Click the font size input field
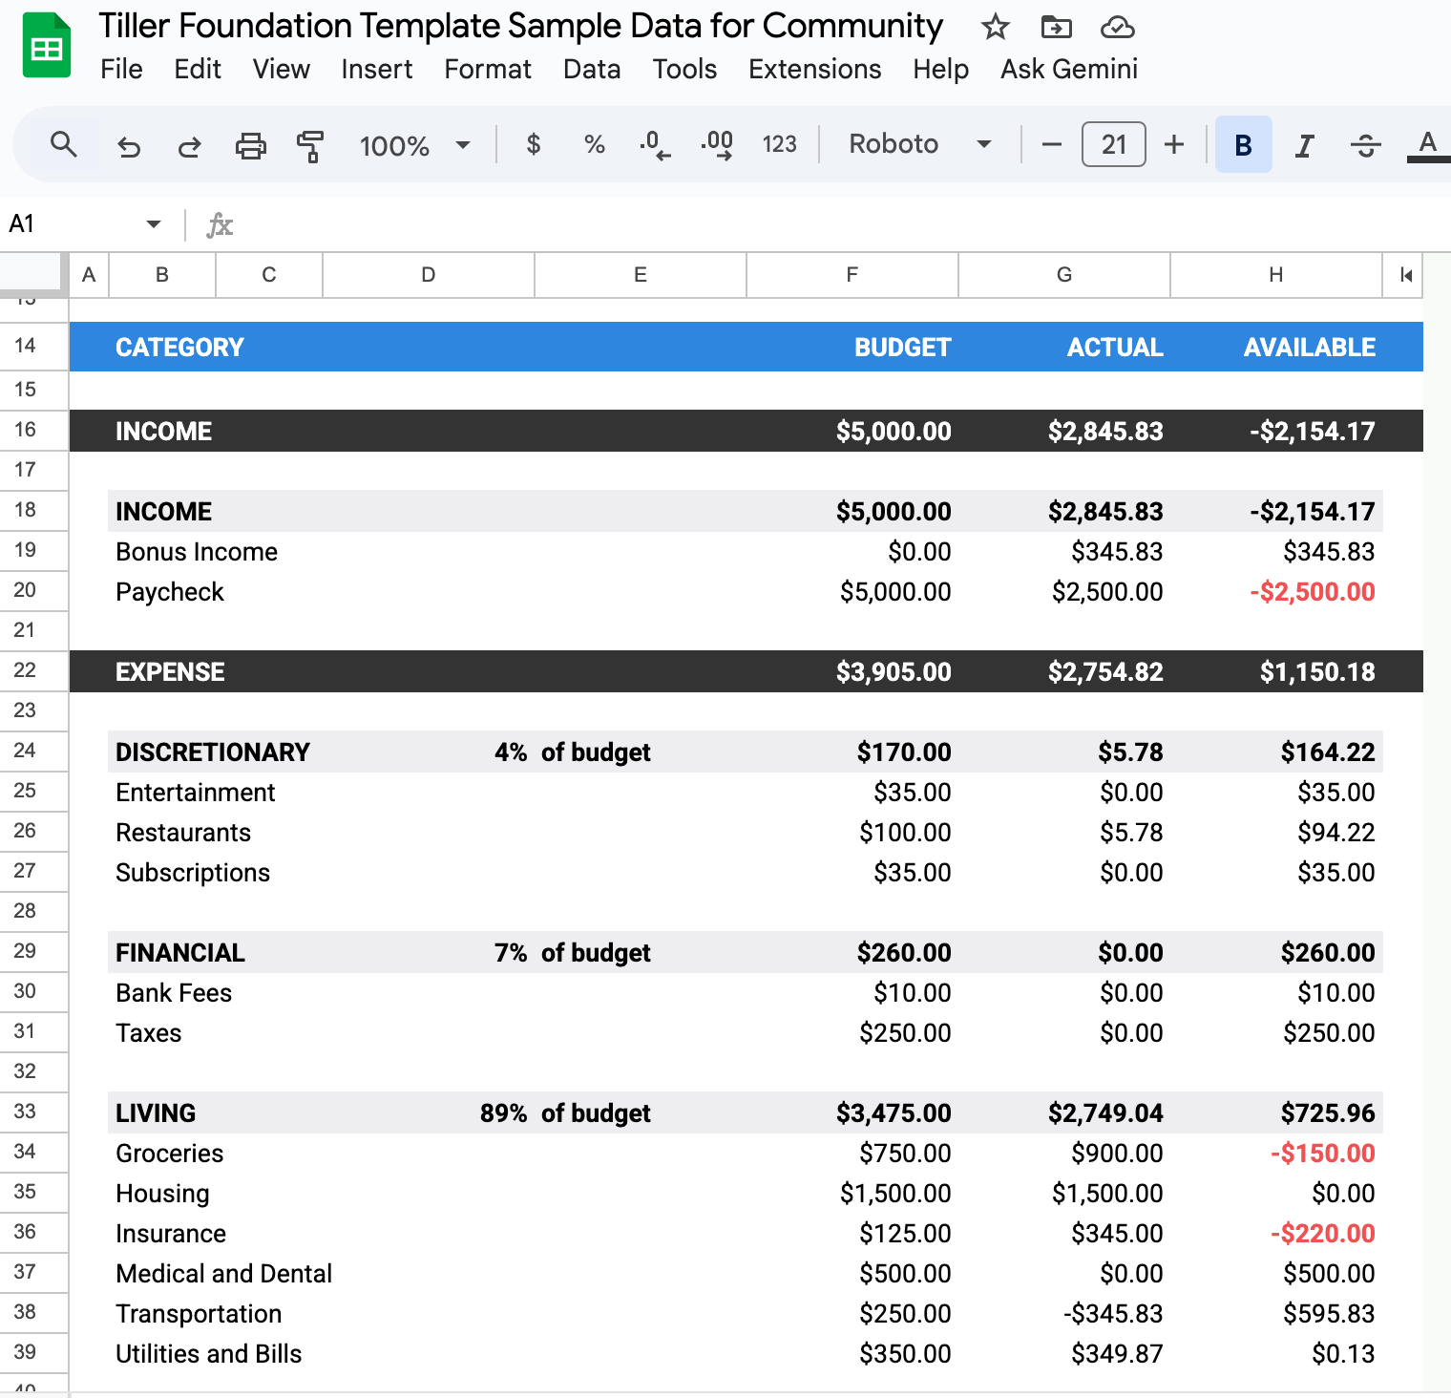The width and height of the screenshot is (1451, 1398). point(1113,144)
